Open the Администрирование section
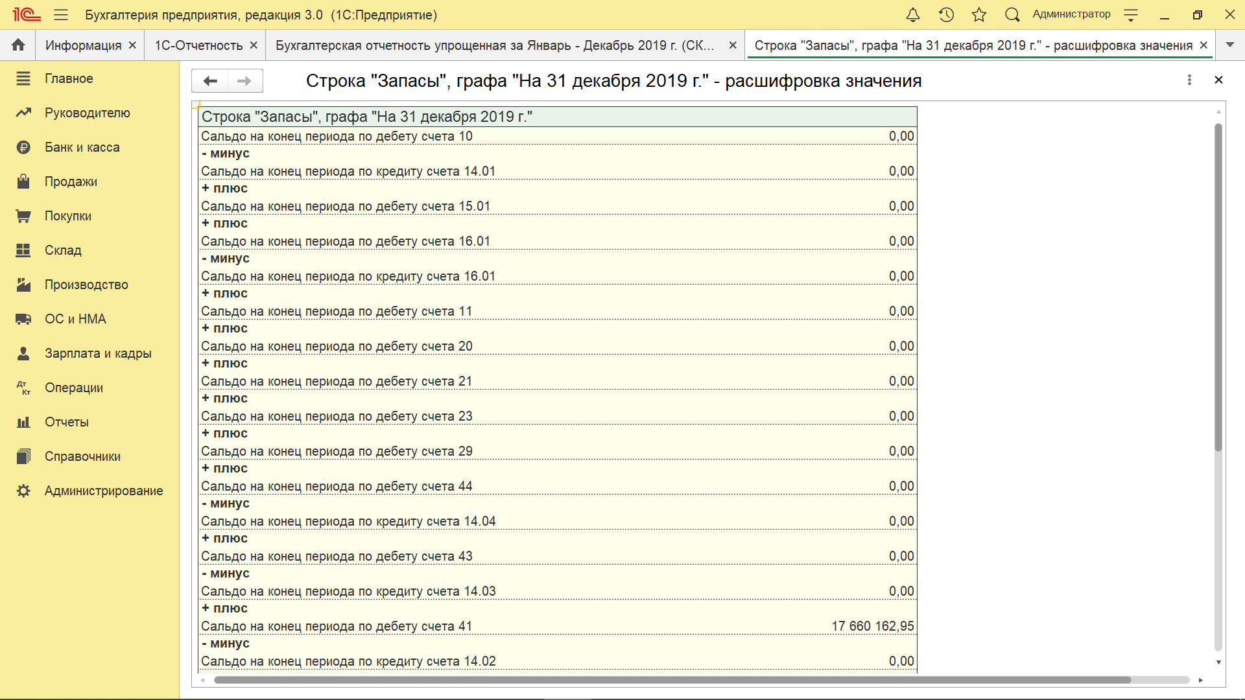The height and width of the screenshot is (700, 1245). click(103, 491)
